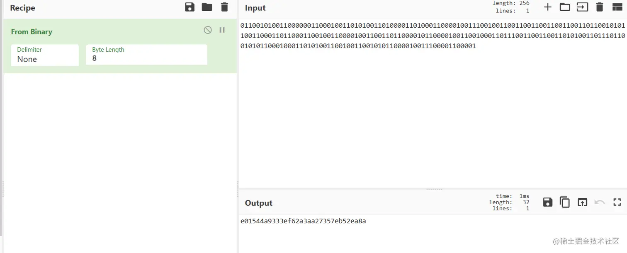The image size is (627, 253).
Task: Save output to file
Action: (548, 202)
